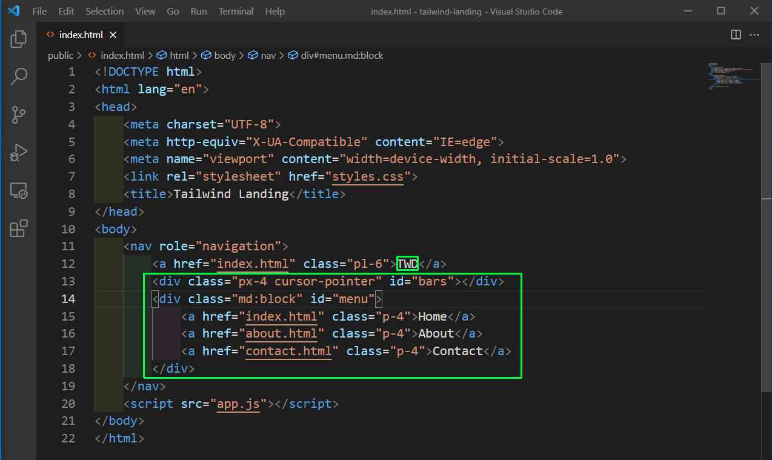Open the Run menu
The image size is (772, 460).
(198, 12)
